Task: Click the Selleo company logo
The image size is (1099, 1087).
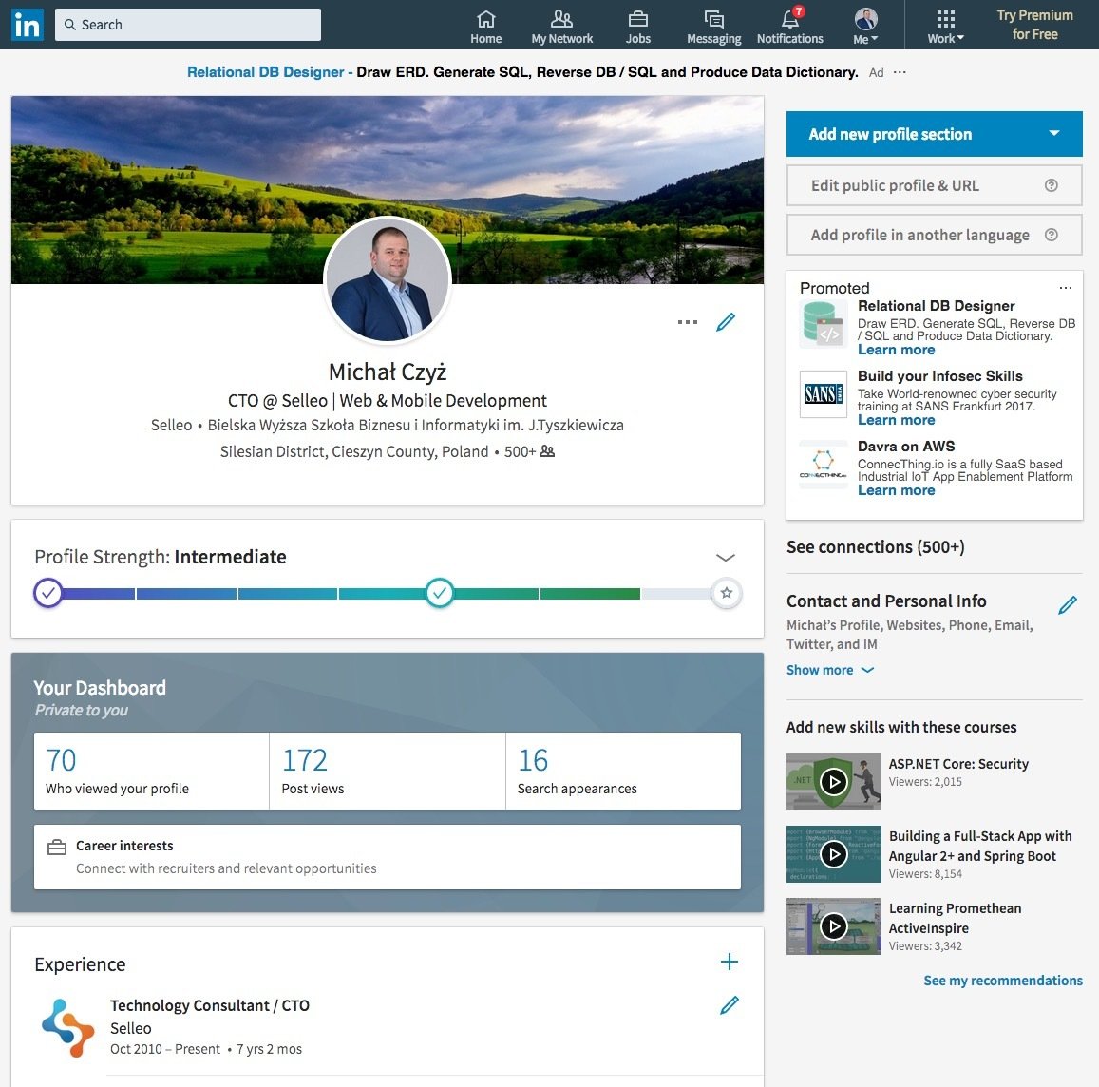Action: point(68,1027)
